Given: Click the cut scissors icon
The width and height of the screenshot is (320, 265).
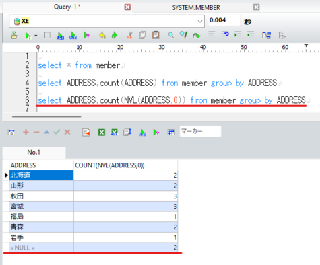Looking at the screenshot, I should (129, 35).
